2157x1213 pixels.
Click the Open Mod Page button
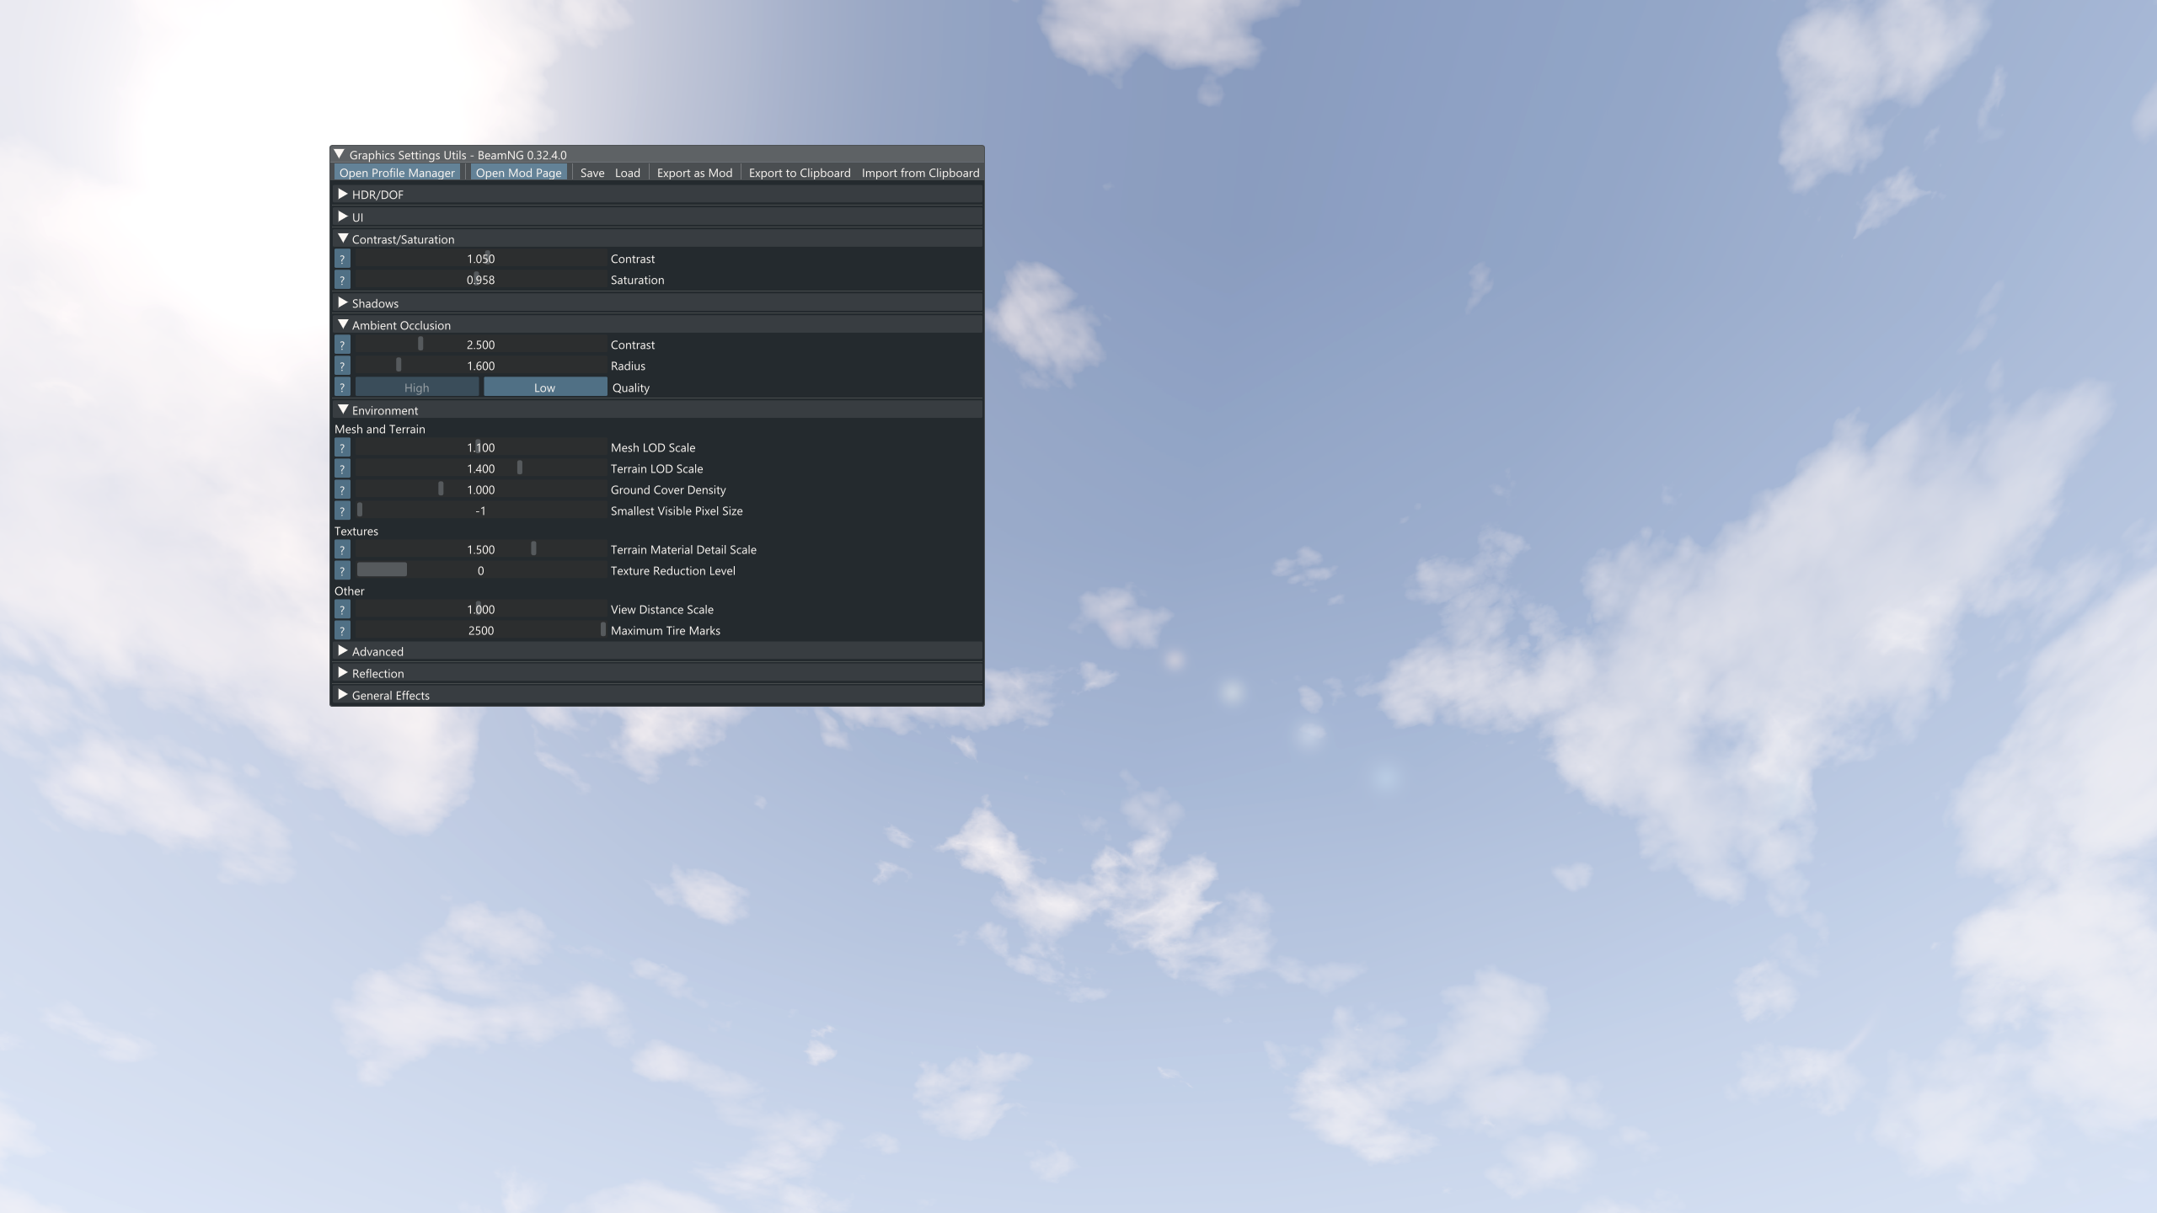518,173
